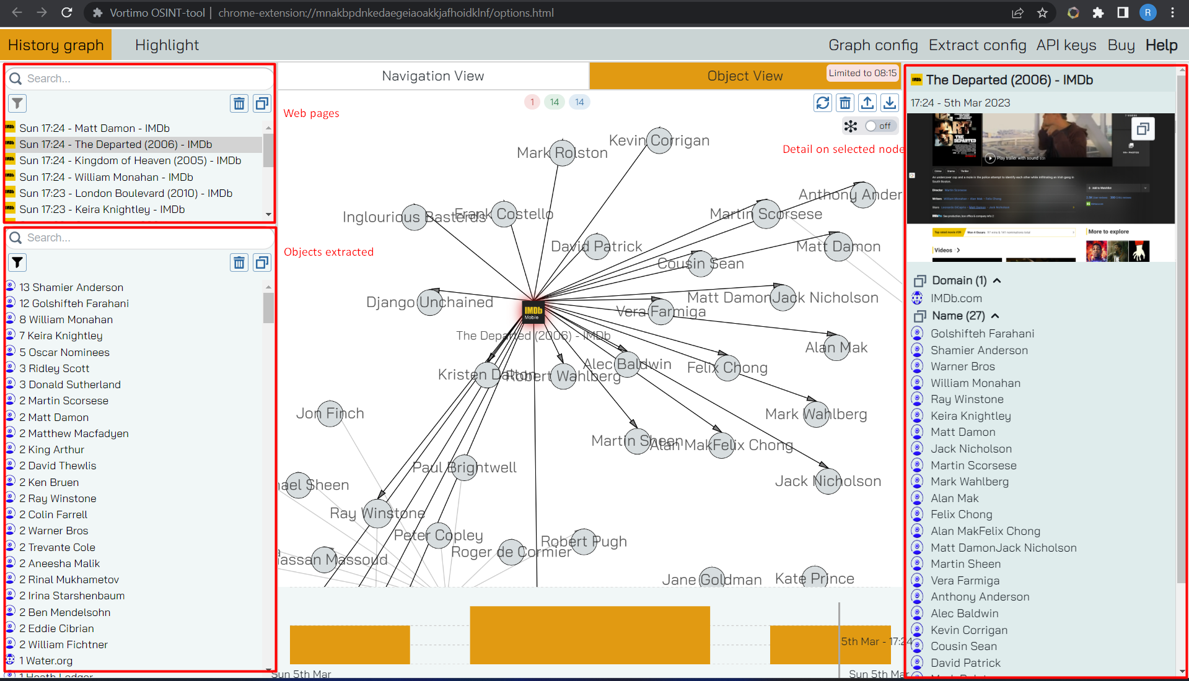This screenshot has width=1189, height=681.
Task: Click the web pages filter funnel icon
Action: point(17,103)
